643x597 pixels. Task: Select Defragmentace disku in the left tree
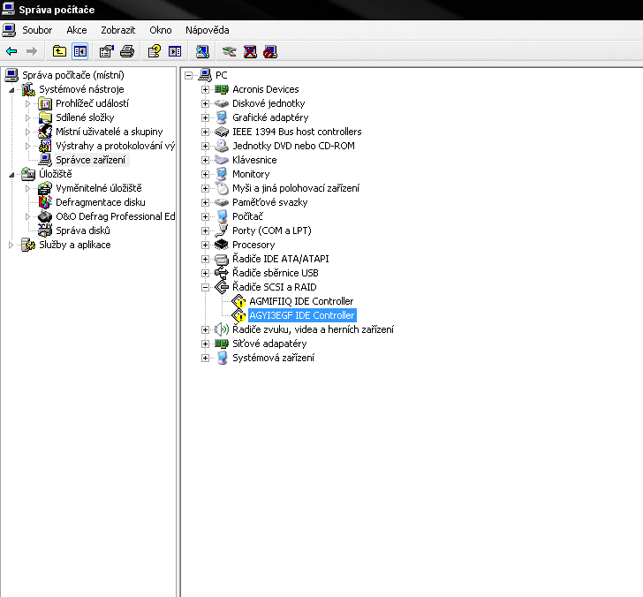(x=100, y=202)
